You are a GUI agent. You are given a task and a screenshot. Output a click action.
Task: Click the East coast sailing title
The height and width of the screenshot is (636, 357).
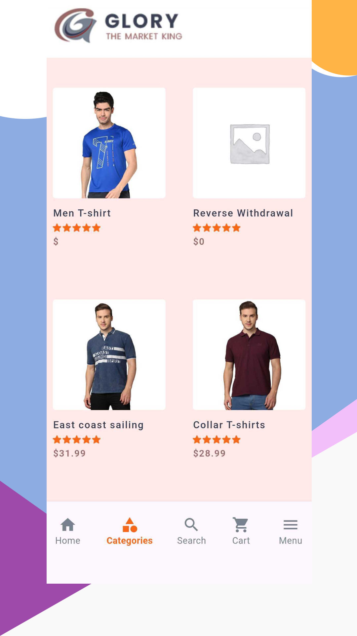point(99,425)
